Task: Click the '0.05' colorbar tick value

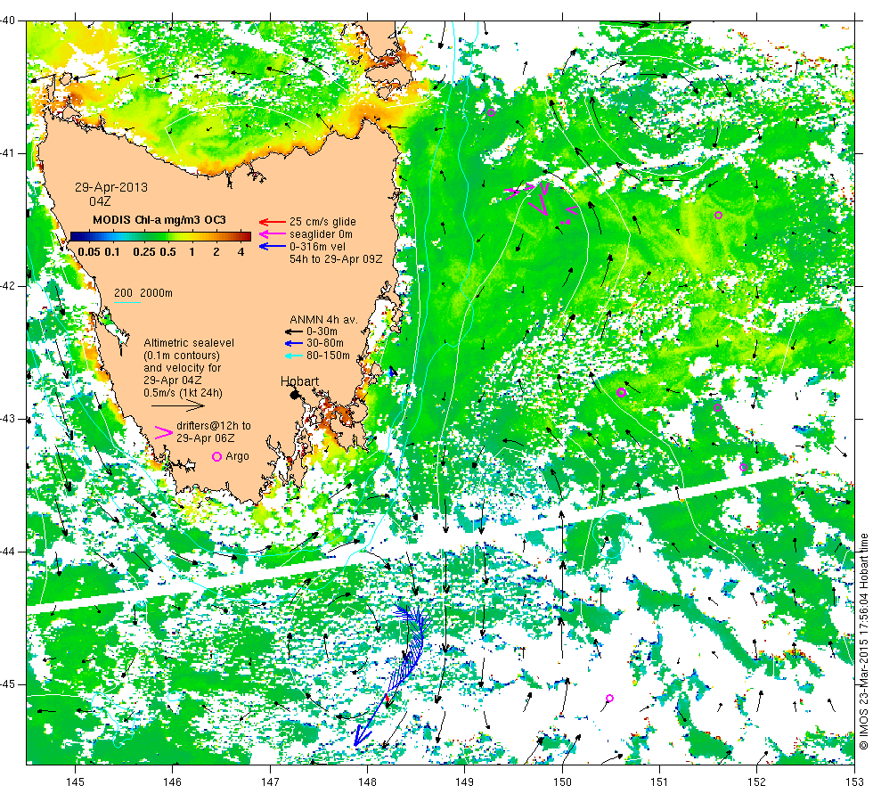Action: [88, 251]
